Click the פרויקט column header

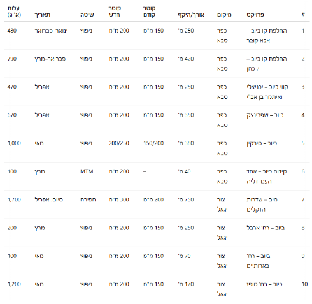pyautogui.click(x=255, y=15)
